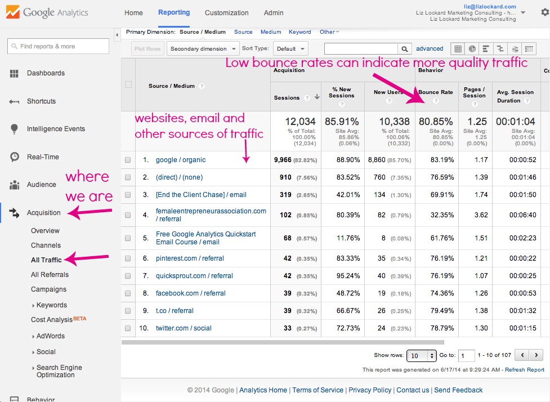
Task: Check the End the Client Chase row
Action: click(x=128, y=195)
